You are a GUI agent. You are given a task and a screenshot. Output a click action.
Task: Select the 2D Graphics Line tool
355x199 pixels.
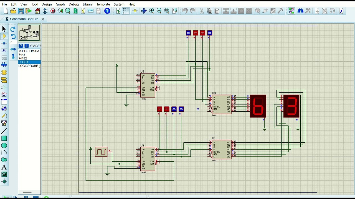(4, 131)
